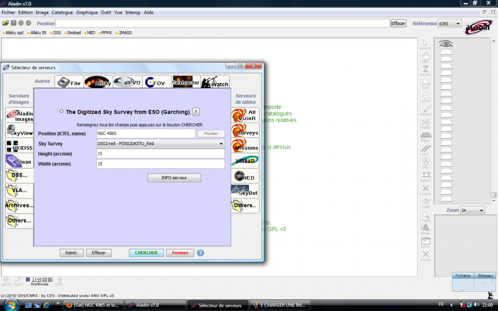Open the Graphique menu
Viewport: 498px width, 311px height.
[x=87, y=12]
